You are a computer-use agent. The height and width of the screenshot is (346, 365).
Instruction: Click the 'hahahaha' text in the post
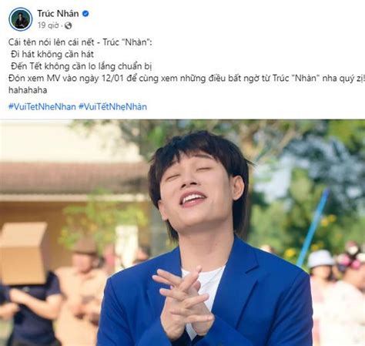(28, 90)
